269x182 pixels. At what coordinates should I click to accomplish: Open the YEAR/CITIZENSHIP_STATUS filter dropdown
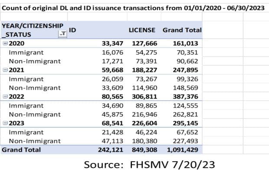[62, 33]
